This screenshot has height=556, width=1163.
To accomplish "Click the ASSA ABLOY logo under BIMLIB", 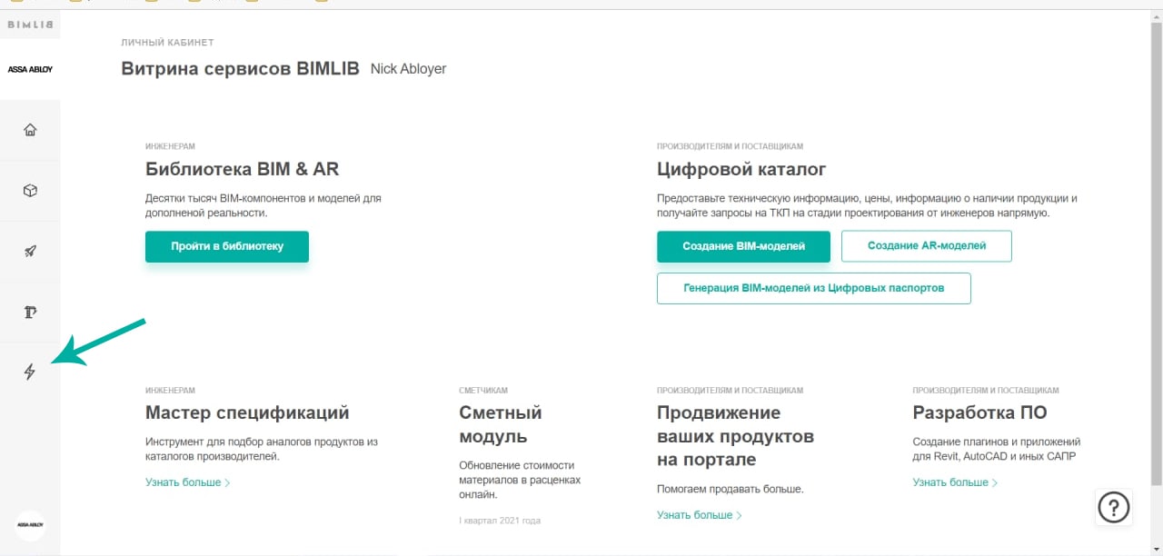I will point(30,69).
